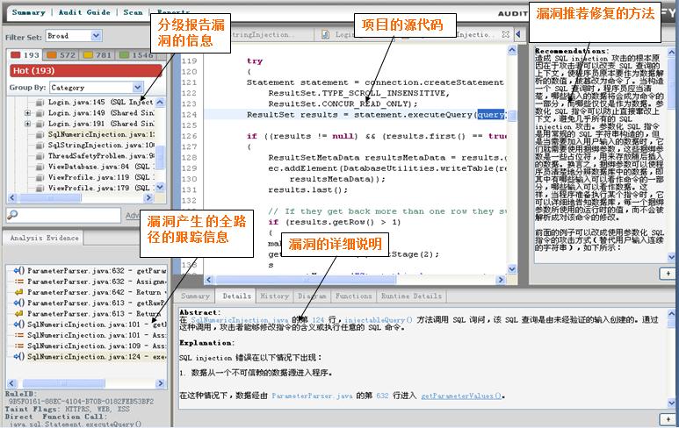This screenshot has height=428, width=679.
Task: Focus the issue search input field
Action: (x=63, y=215)
